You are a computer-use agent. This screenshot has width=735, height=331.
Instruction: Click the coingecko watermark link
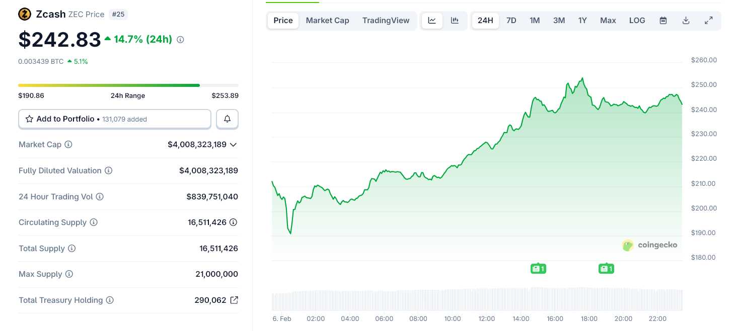(649, 246)
